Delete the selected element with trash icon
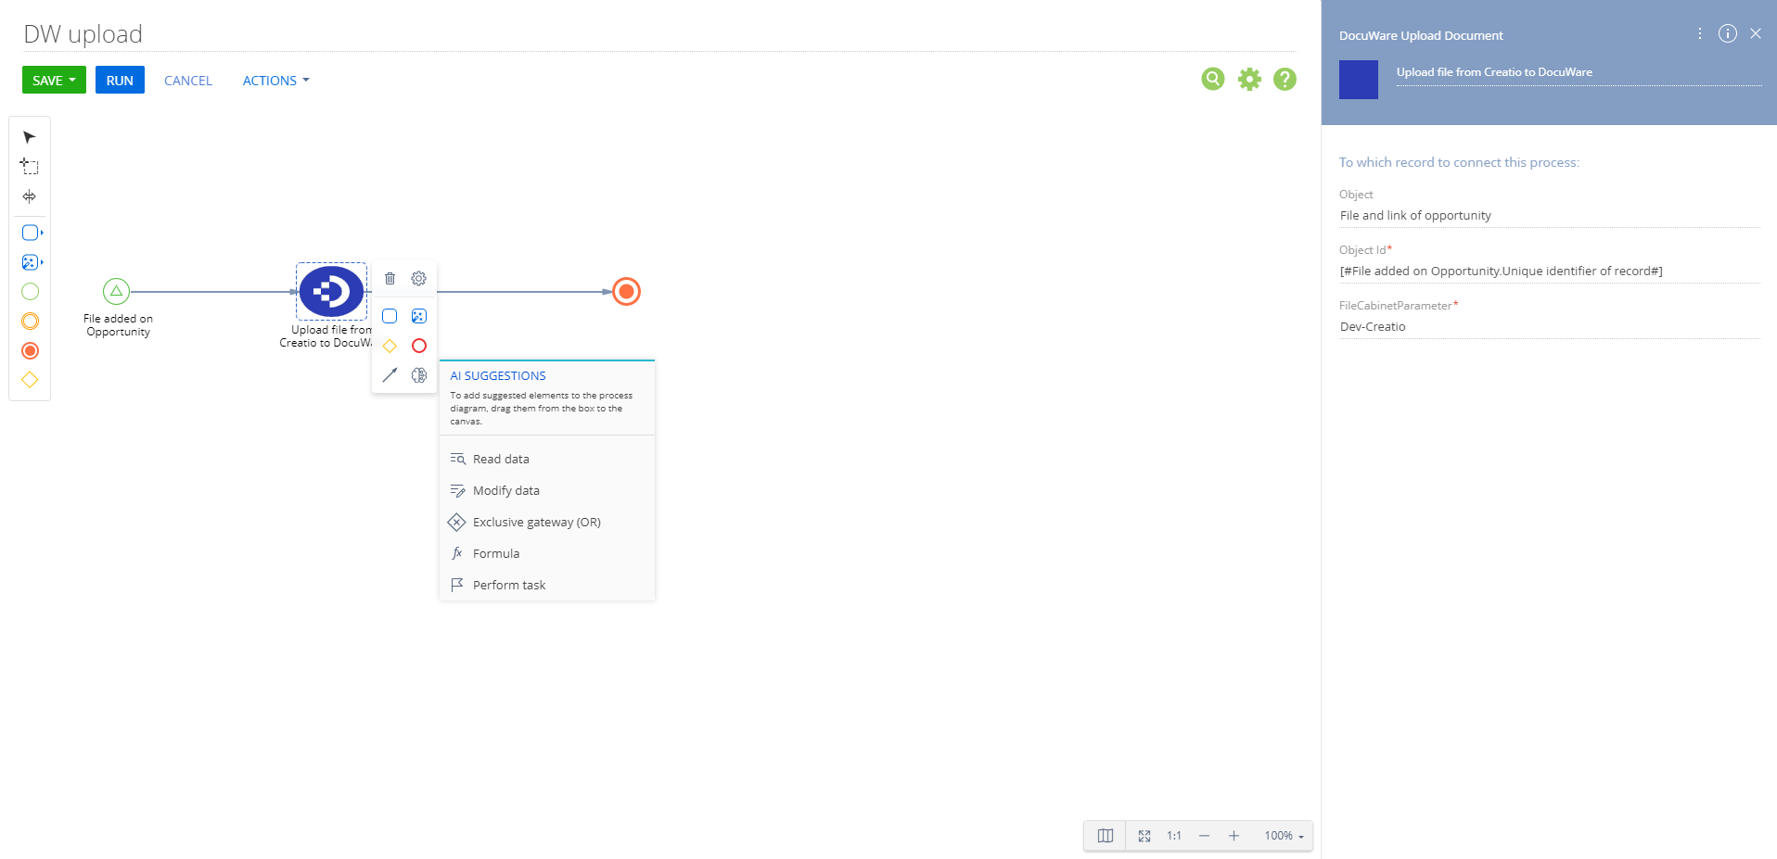The image size is (1777, 859). 390,278
